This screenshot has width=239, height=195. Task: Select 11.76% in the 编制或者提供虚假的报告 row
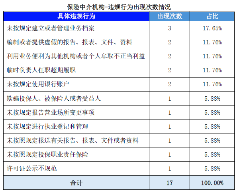212,42
